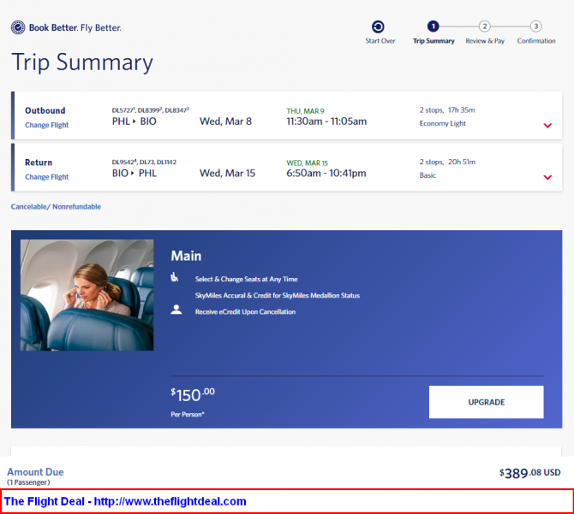574x514 pixels.
Task: Click the Wed, Mar 15 return date
Action: [x=227, y=173]
